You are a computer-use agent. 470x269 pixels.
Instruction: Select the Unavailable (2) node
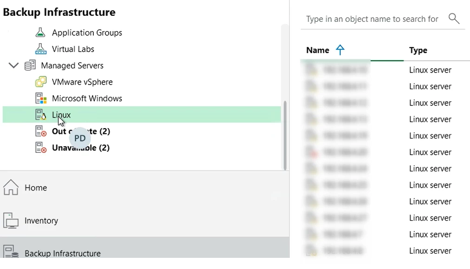point(81,148)
